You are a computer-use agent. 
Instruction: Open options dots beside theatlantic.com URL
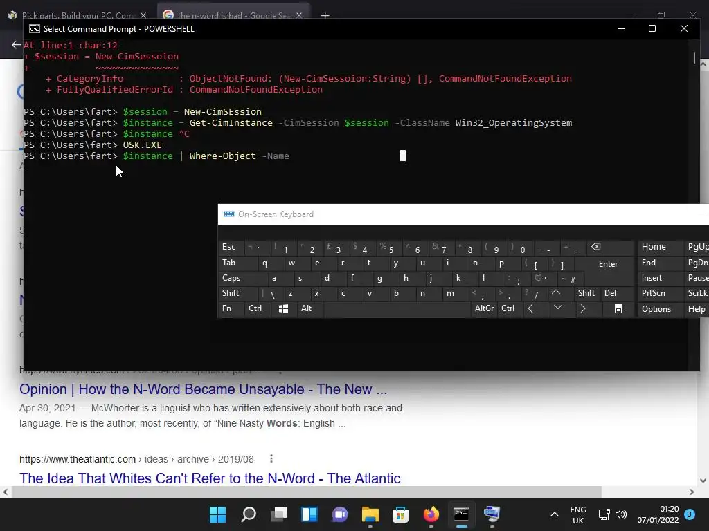click(271, 459)
